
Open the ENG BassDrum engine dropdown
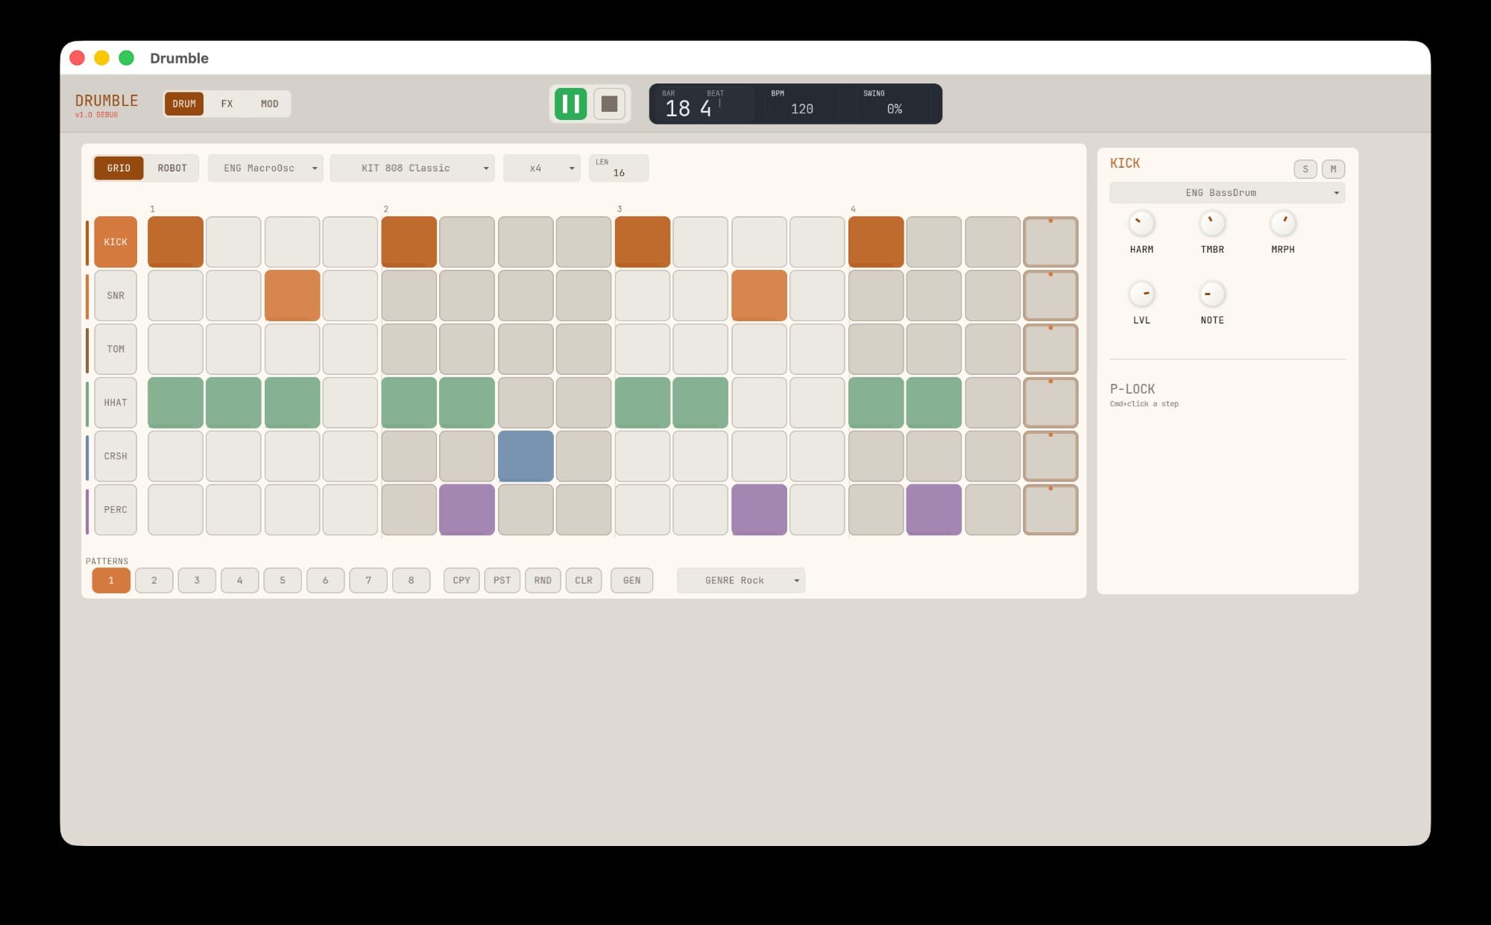[1226, 192]
